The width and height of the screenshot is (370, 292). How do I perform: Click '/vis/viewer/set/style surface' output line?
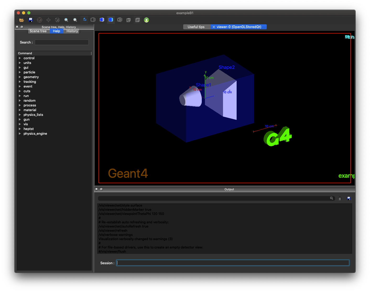[120, 206]
